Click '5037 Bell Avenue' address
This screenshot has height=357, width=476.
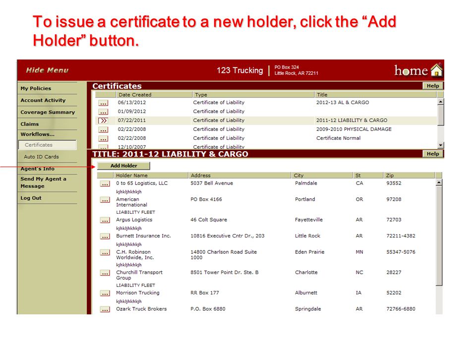click(x=212, y=183)
